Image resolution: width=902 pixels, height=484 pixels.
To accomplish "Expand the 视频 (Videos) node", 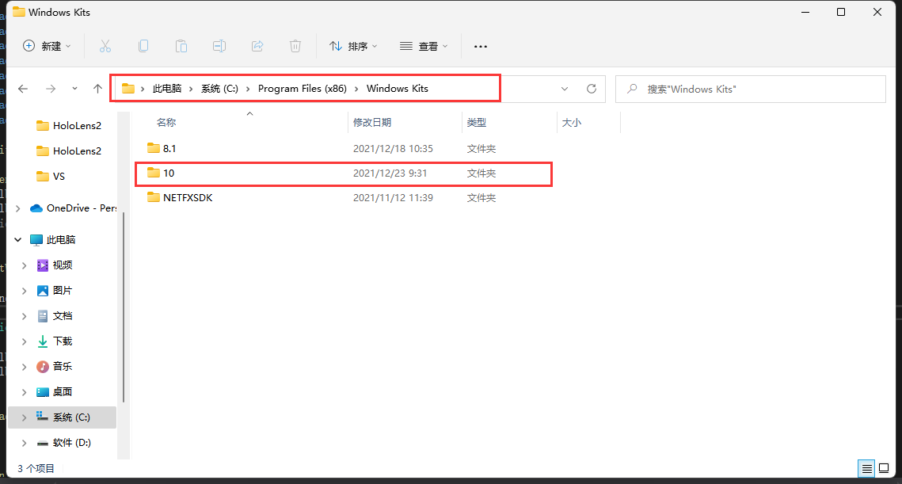I will click(25, 265).
